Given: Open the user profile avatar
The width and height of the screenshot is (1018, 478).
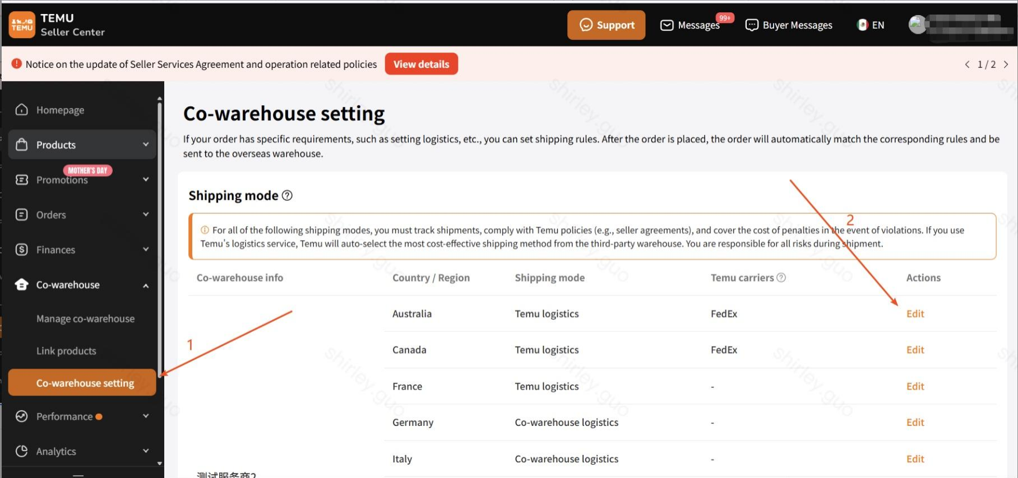Looking at the screenshot, I should click(917, 25).
